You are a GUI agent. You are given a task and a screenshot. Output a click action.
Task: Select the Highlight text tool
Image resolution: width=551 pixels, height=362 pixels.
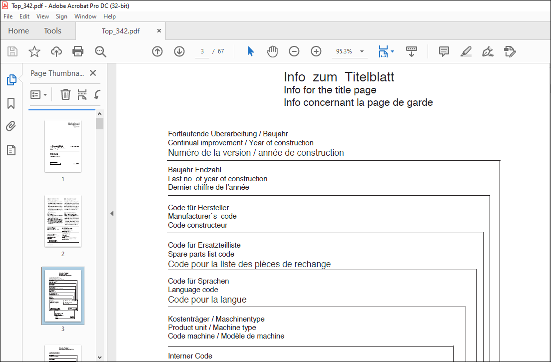466,51
